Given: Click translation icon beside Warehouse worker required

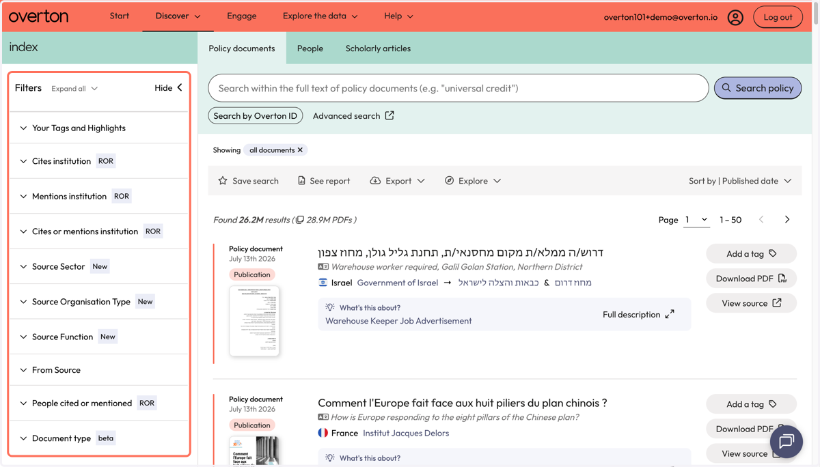Looking at the screenshot, I should [323, 267].
